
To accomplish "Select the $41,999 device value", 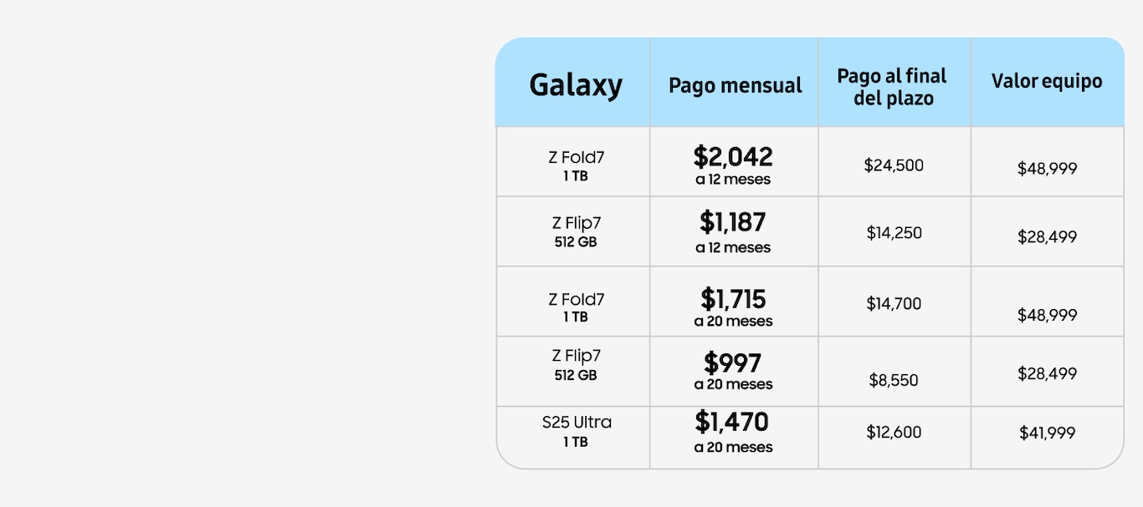I will click(1048, 433).
